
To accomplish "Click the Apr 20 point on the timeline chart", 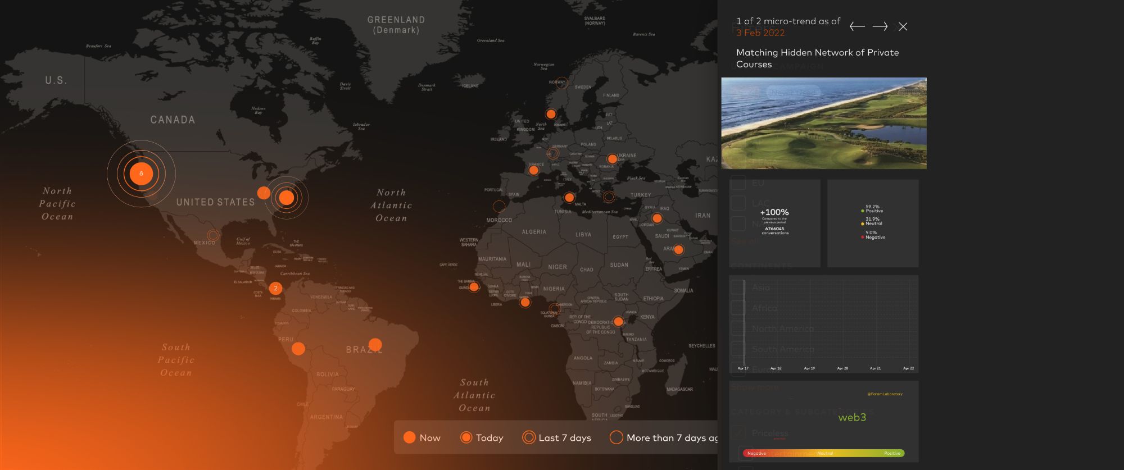I will click(x=842, y=368).
